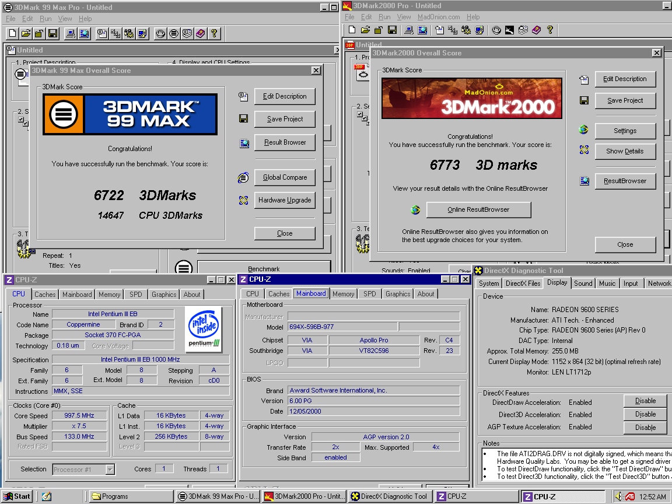The height and width of the screenshot is (504, 672).
Task: Switch to the Caches tab in left CPU-Z window
Action: point(45,295)
